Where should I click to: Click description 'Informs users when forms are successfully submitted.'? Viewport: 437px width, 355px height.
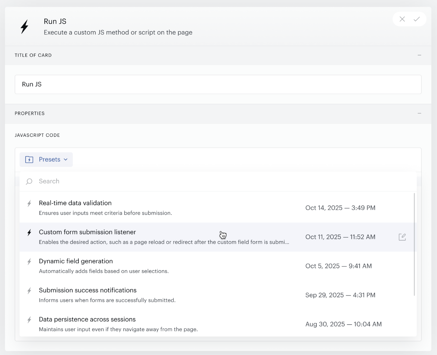pyautogui.click(x=107, y=300)
